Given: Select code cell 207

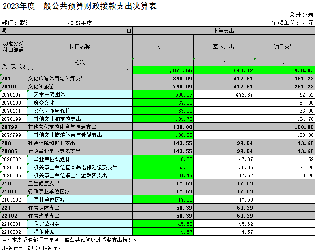Looking at the screenshot, I should (x=13, y=78).
